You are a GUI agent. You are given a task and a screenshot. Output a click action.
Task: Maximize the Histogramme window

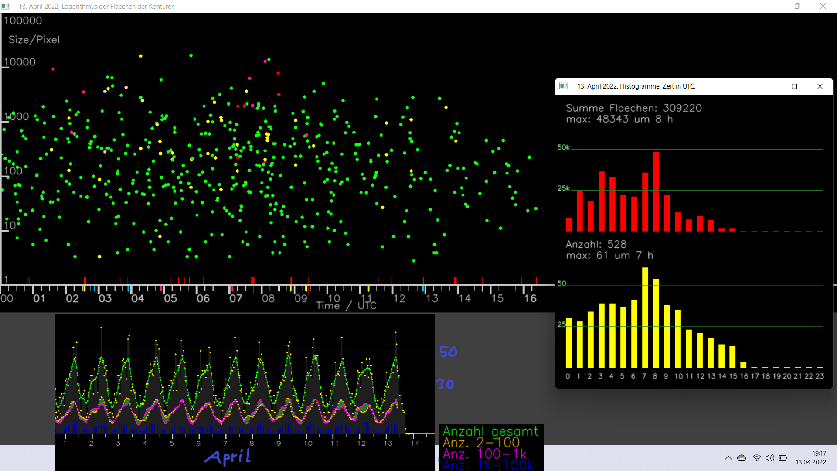click(x=794, y=86)
